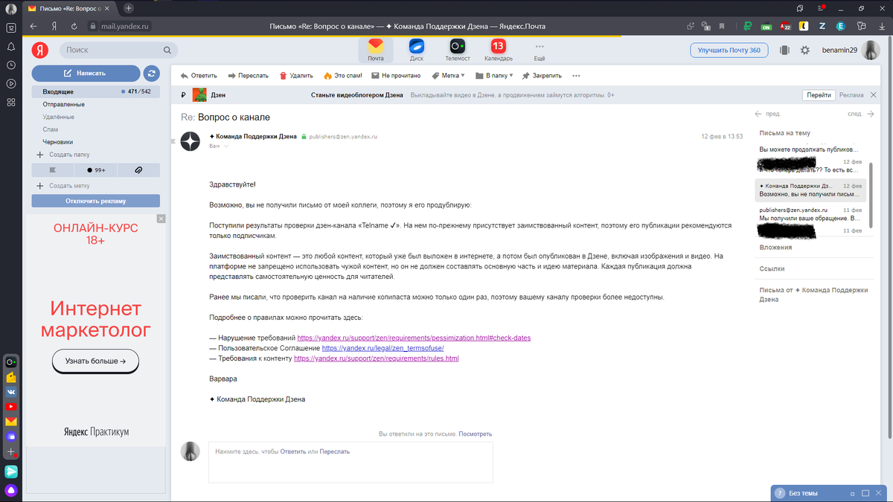The width and height of the screenshot is (893, 502).
Task: Open user account avatar for benamin29
Action: click(x=871, y=50)
